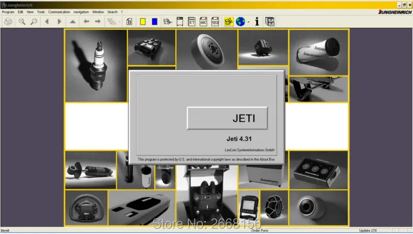Click the information 'i' icon

coord(257,22)
